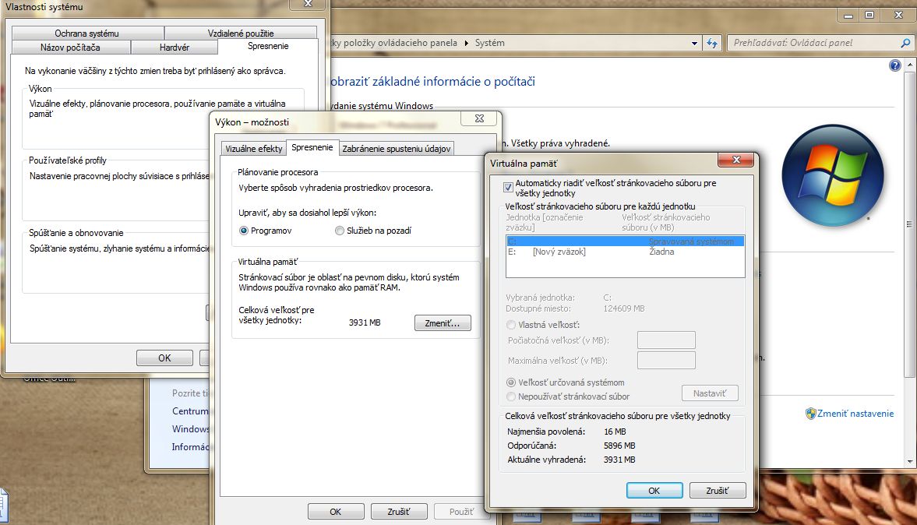Expand the breadcrumb arrow before Systém

(467, 44)
